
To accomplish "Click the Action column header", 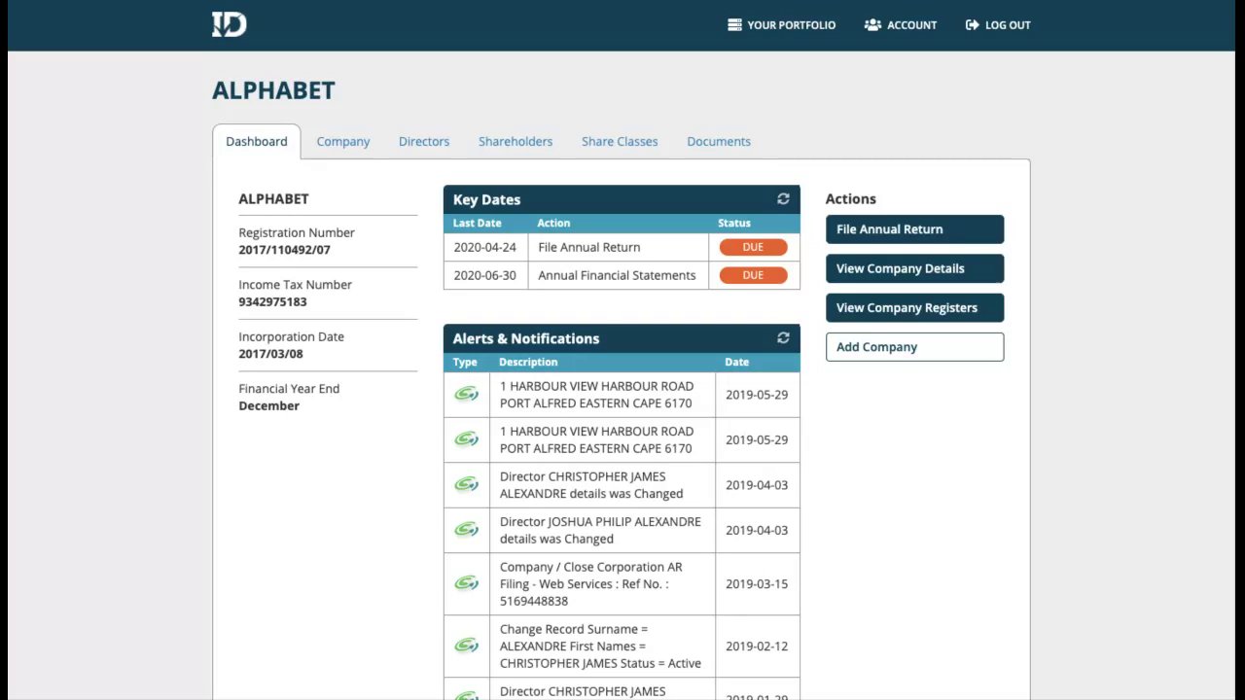I will pos(553,224).
